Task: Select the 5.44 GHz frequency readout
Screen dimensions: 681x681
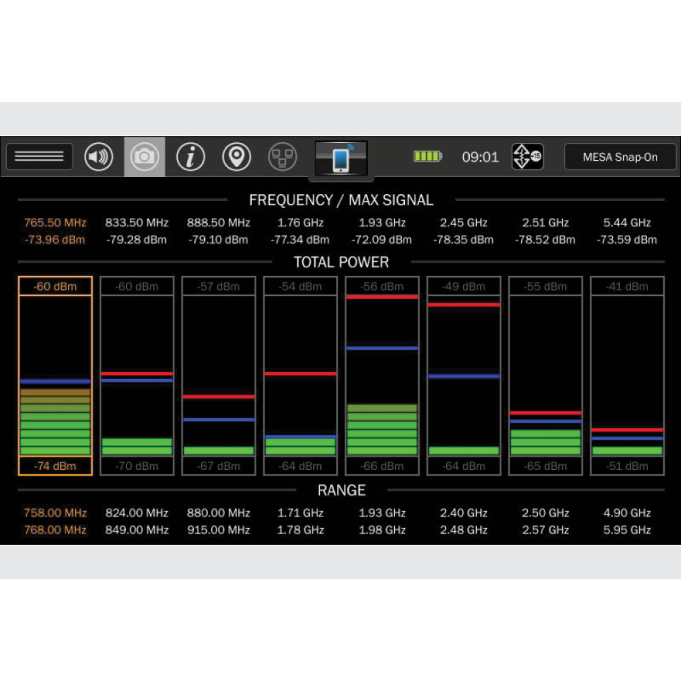Action: [x=627, y=223]
